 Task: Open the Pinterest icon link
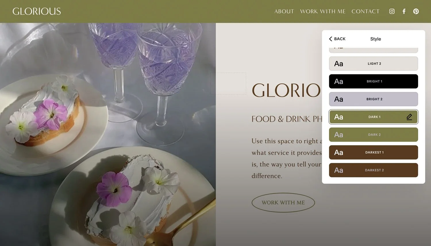pyautogui.click(x=416, y=11)
